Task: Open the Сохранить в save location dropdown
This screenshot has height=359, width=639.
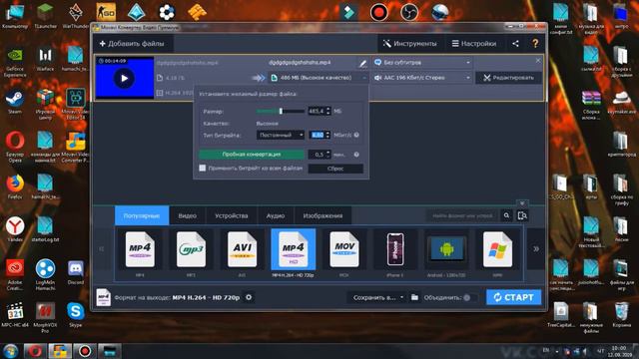Action: [377, 297]
